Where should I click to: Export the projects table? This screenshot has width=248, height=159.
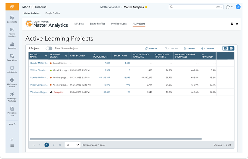190,48
